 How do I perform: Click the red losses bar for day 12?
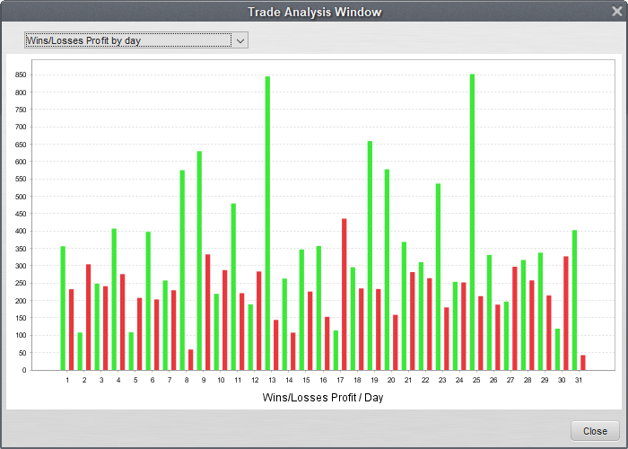258,321
